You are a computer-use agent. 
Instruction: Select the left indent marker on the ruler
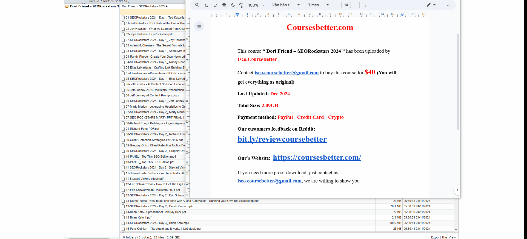click(237, 14)
